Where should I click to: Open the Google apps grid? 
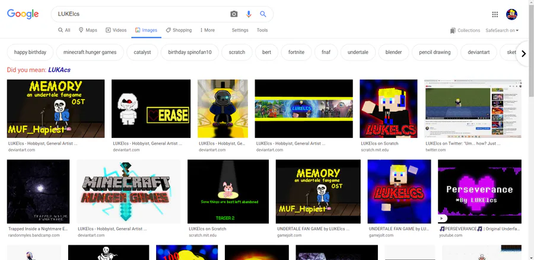point(495,14)
